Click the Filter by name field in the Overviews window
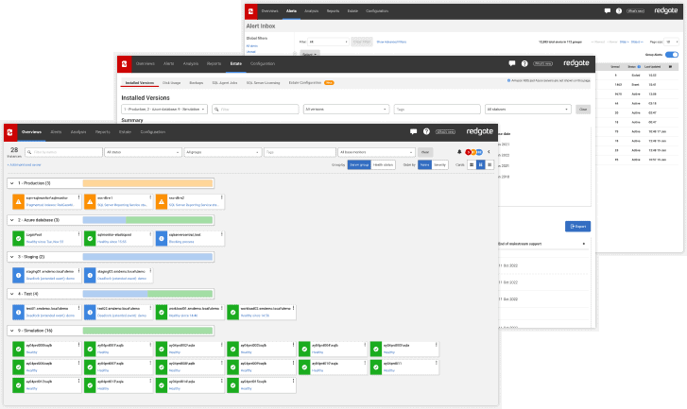The width and height of the screenshot is (687, 409). pos(64,152)
